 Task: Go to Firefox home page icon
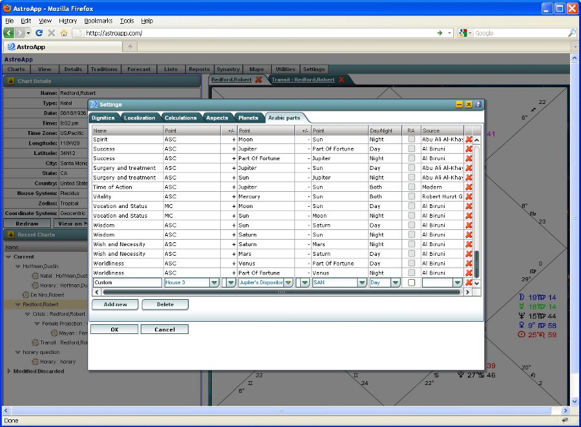click(63, 33)
